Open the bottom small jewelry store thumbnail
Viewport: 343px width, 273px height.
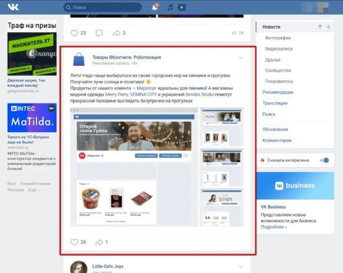coord(221,208)
